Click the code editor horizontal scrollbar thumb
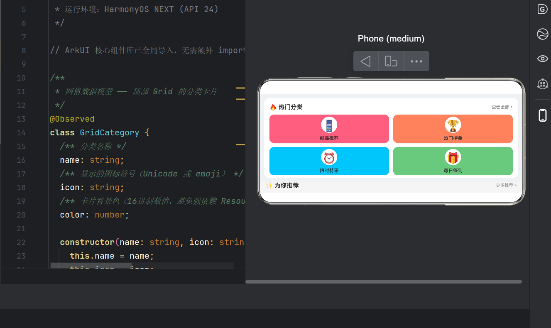The width and height of the screenshot is (551, 328). click(91, 265)
